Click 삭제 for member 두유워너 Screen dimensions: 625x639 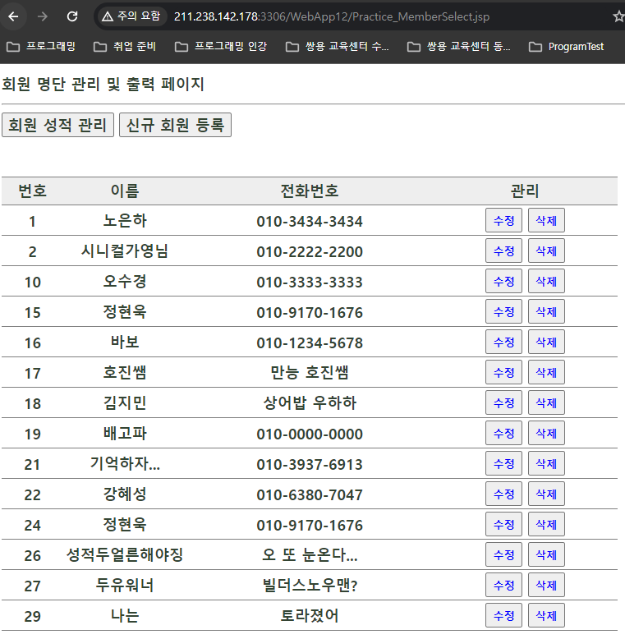click(x=546, y=585)
